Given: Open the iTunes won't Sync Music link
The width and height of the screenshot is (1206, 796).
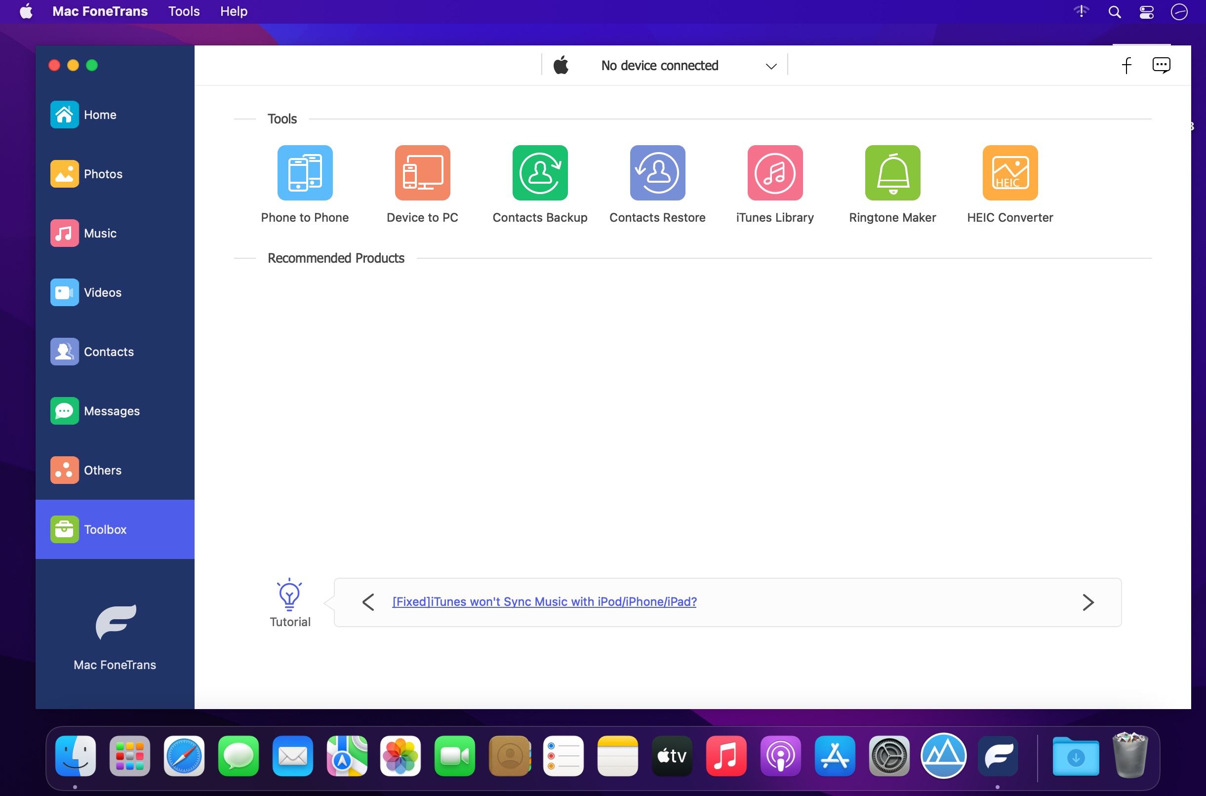Looking at the screenshot, I should coord(544,601).
